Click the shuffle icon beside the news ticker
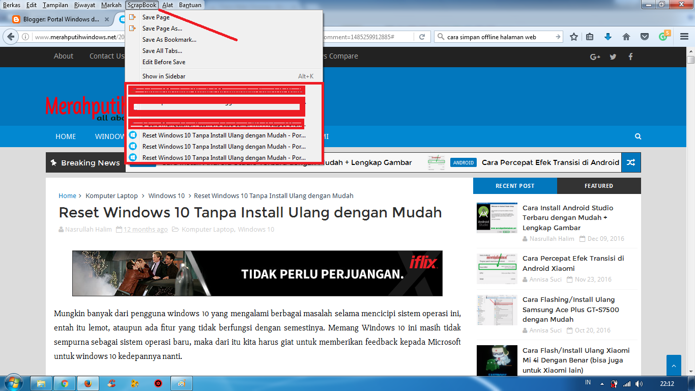 [x=631, y=162]
